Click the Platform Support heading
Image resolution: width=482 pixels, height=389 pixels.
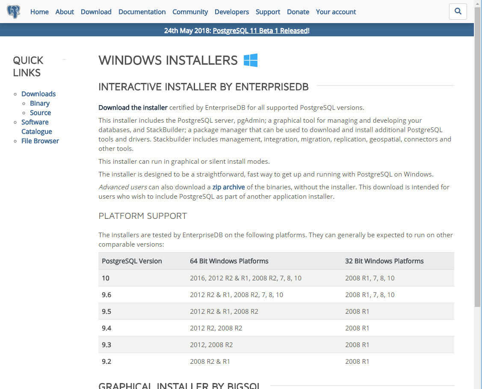(x=143, y=216)
